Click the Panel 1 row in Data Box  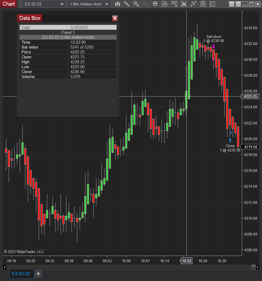point(68,32)
